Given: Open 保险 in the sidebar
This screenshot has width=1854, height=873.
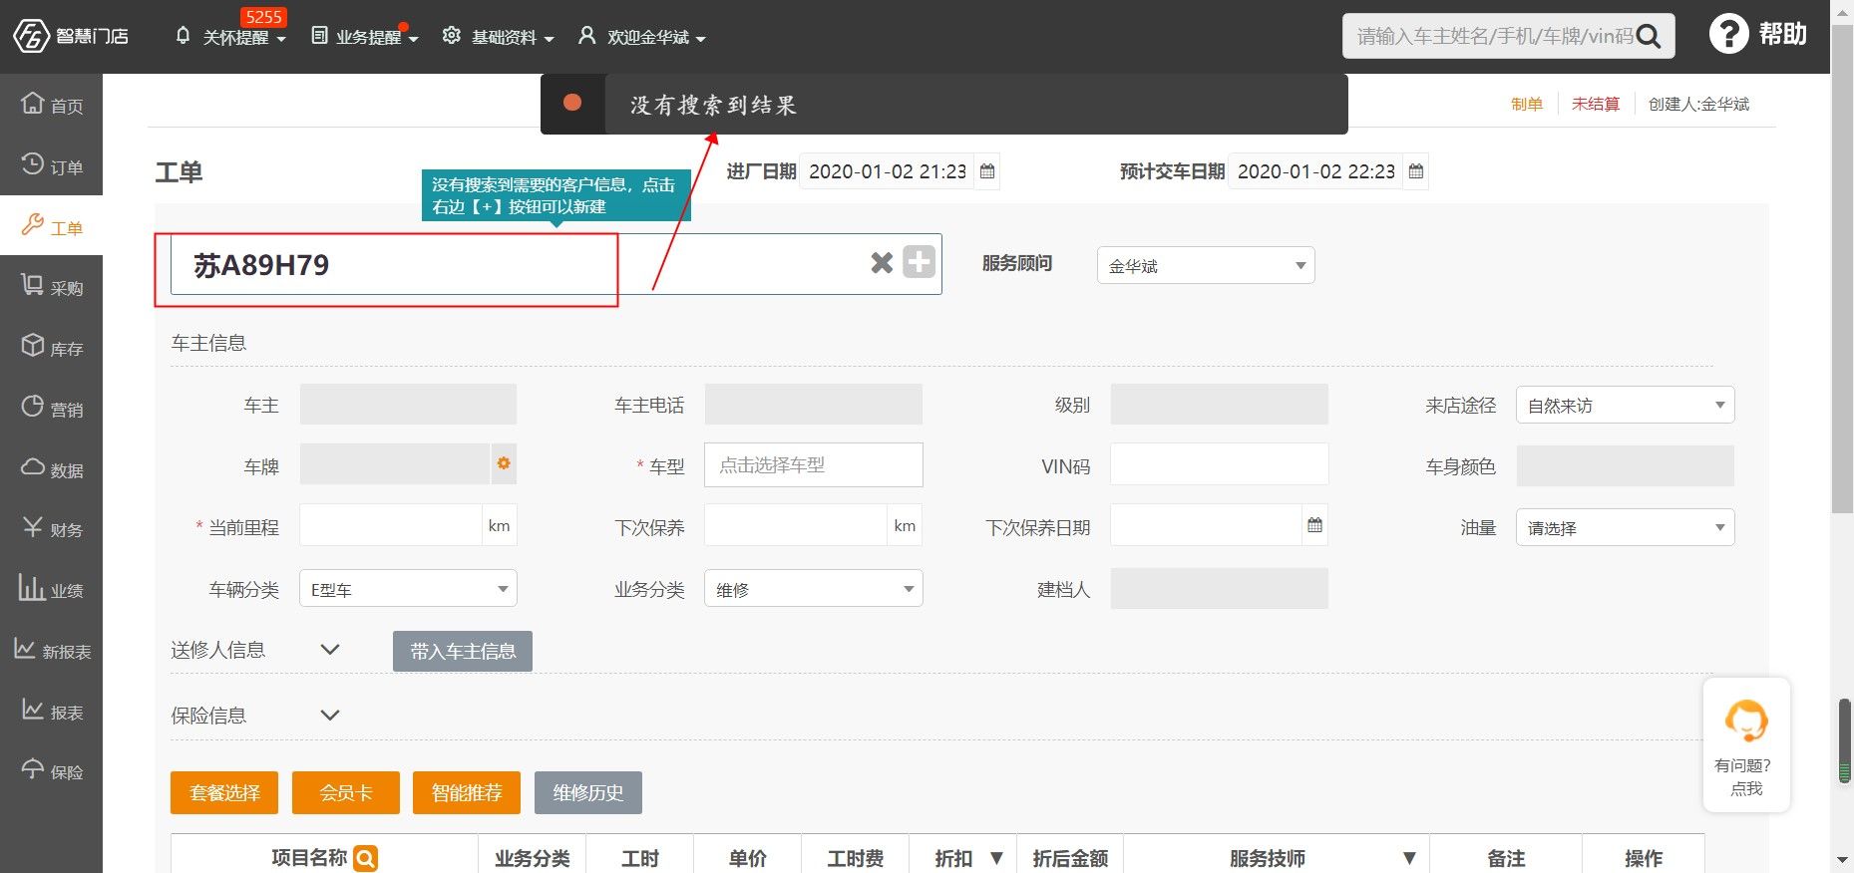Looking at the screenshot, I should [x=52, y=771].
